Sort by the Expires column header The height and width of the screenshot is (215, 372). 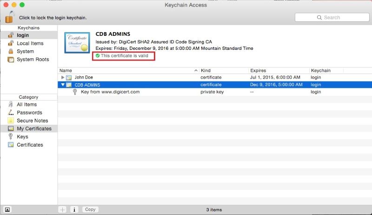coord(278,70)
